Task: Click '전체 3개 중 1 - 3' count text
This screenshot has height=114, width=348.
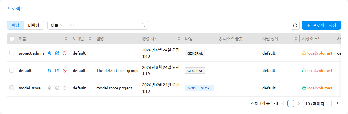Action: coord(264,104)
